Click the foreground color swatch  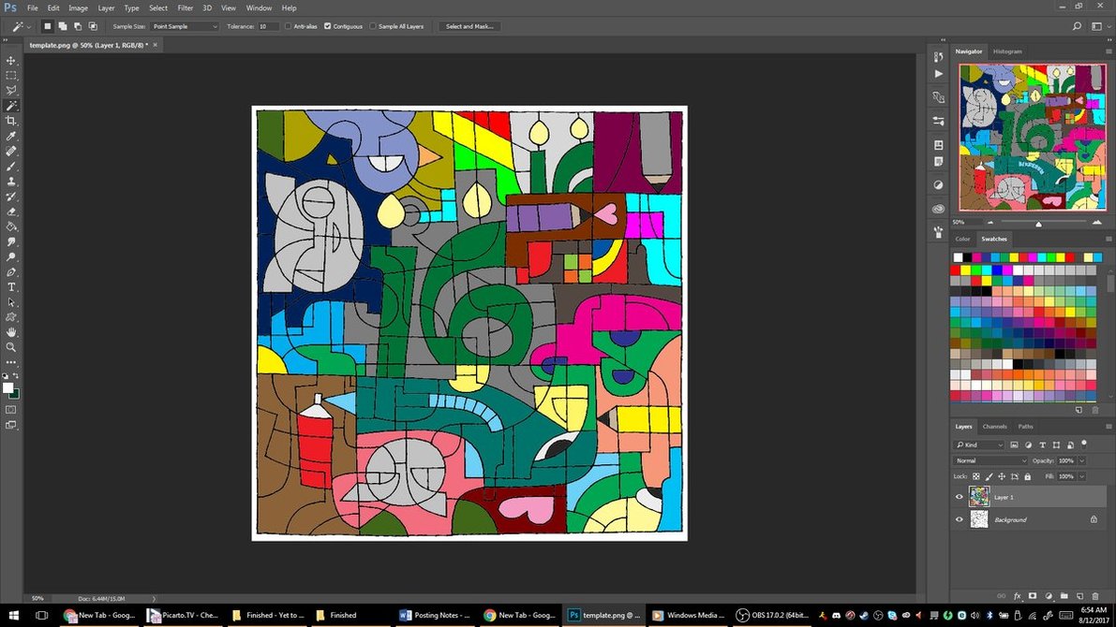click(8, 387)
